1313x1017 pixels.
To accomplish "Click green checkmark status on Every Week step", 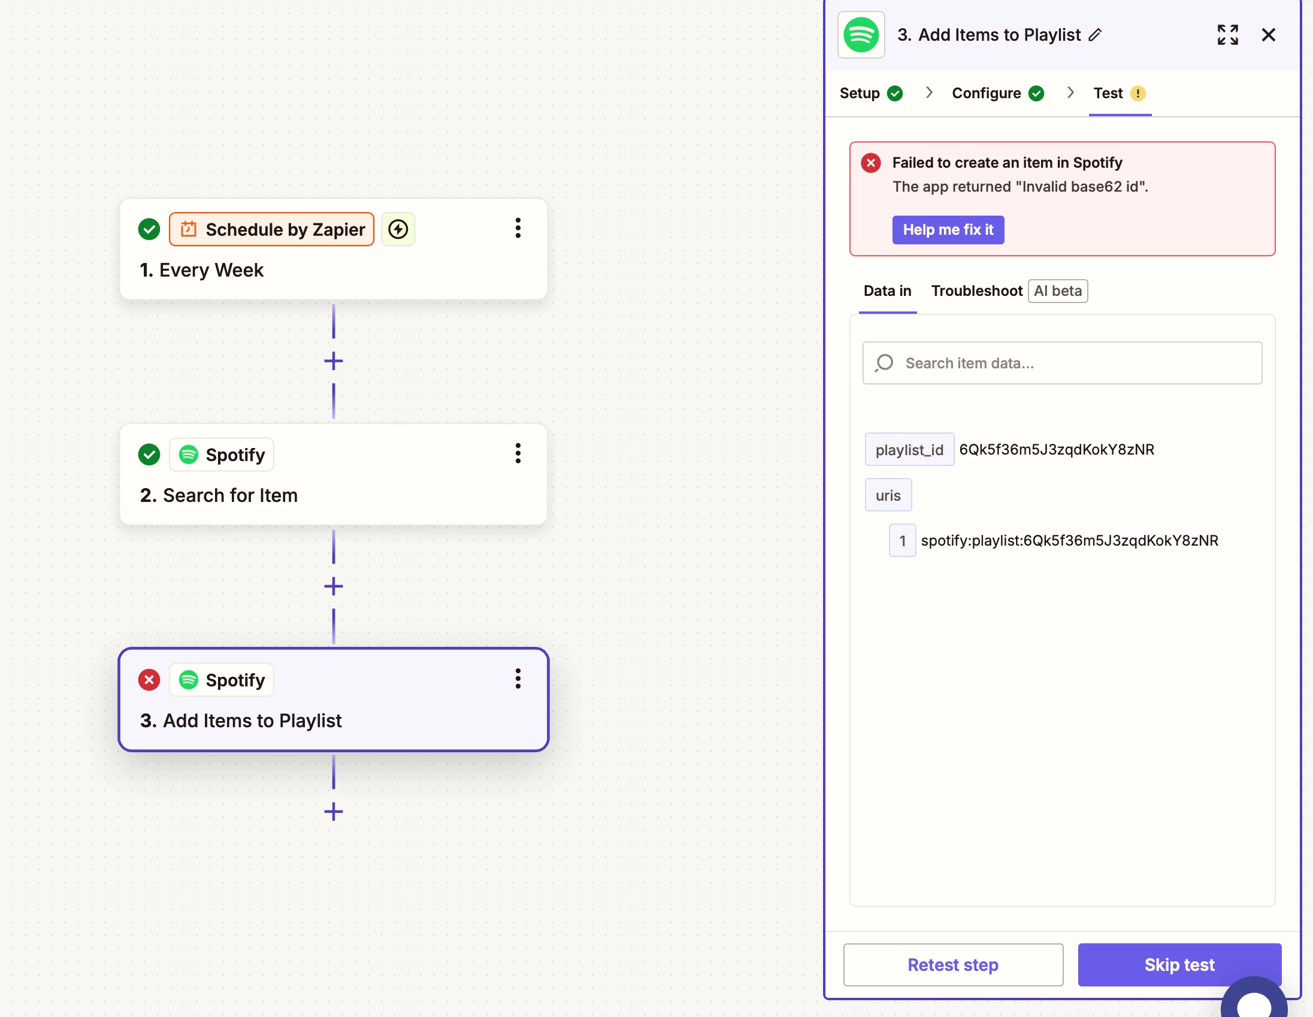I will tap(149, 229).
